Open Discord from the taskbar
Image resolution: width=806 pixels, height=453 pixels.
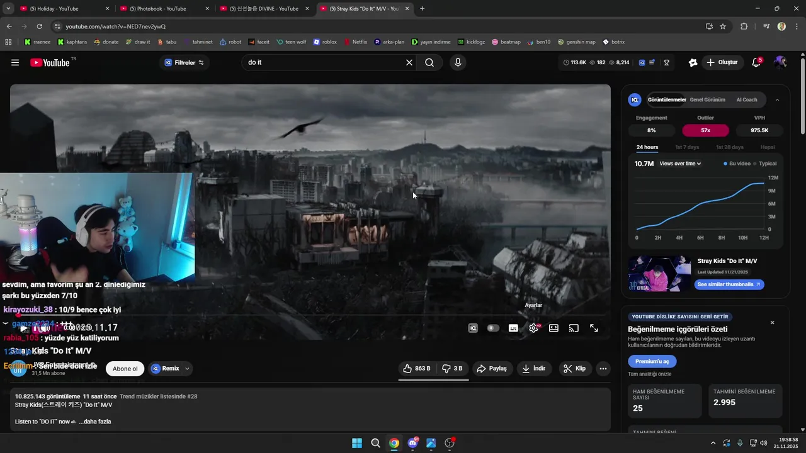[x=413, y=443]
